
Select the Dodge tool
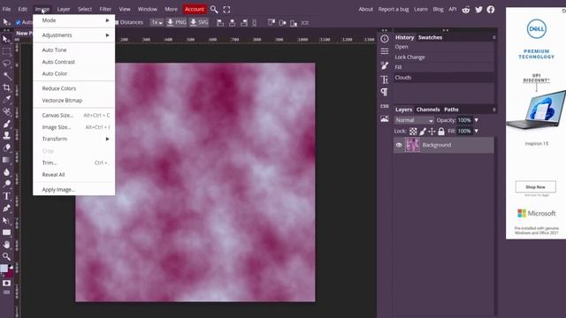[6, 184]
